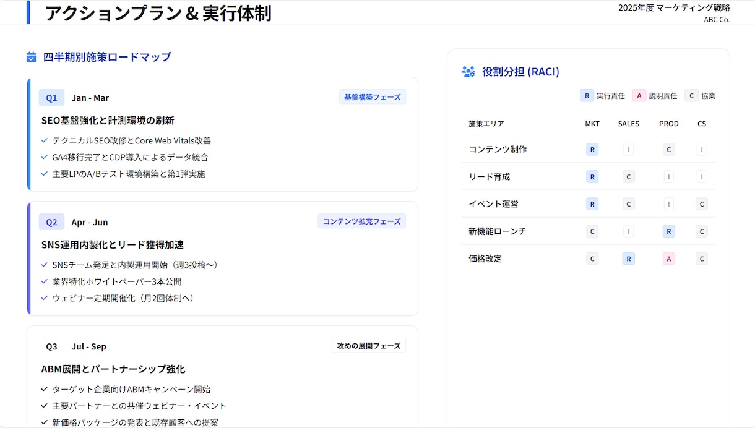The image size is (755, 428).
Task: Click the checkmark beside ターゲット企業向けABMキャンペーン開始
Action: tap(45, 389)
